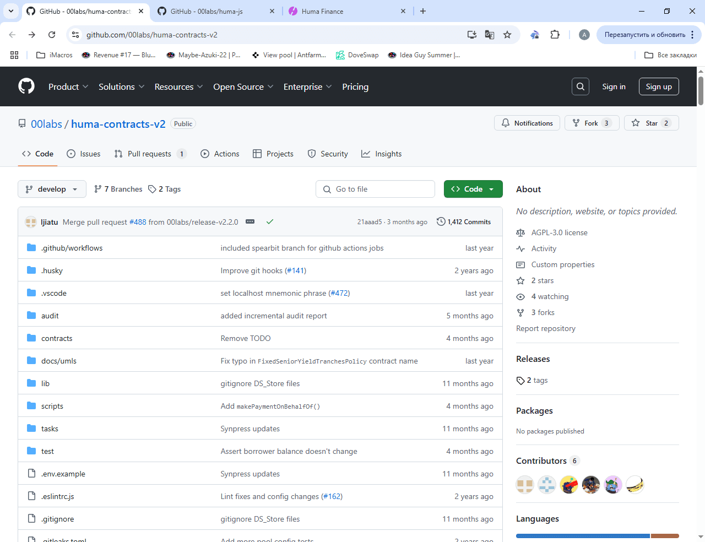Viewport: 705px width, 542px height.
Task: Open the Google Translate page icon
Action: tap(490, 35)
